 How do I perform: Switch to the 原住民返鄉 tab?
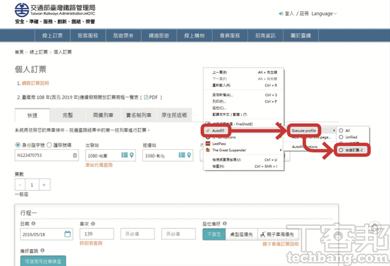pyautogui.click(x=174, y=115)
